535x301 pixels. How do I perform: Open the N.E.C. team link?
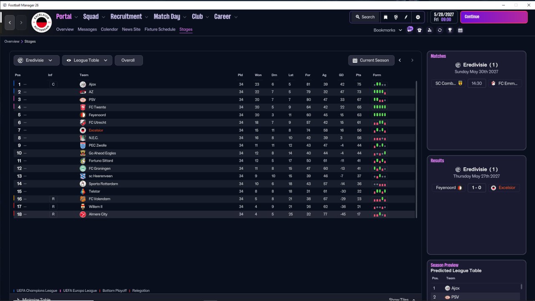tap(93, 138)
